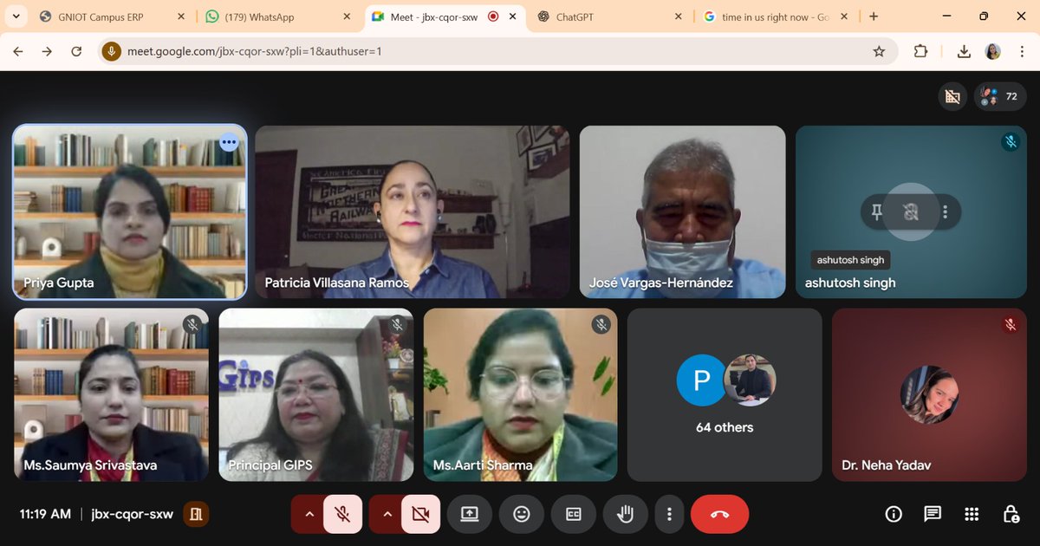
Task: Click muted mic icon on Dr. Neha Yadav tile
Action: click(x=1011, y=324)
